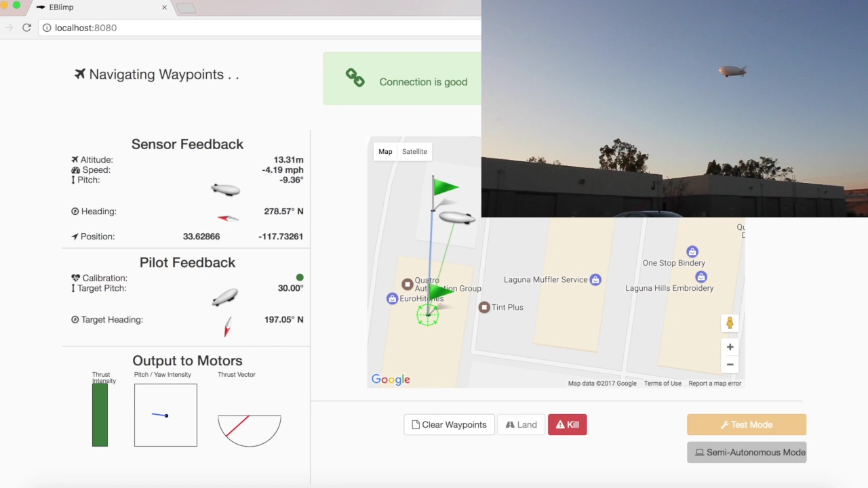868x488 pixels.
Task: Switch map to Satellite view
Action: pos(414,151)
